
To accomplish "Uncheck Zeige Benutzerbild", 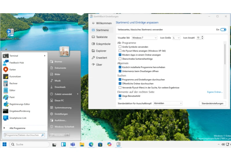I will [x=120, y=96].
